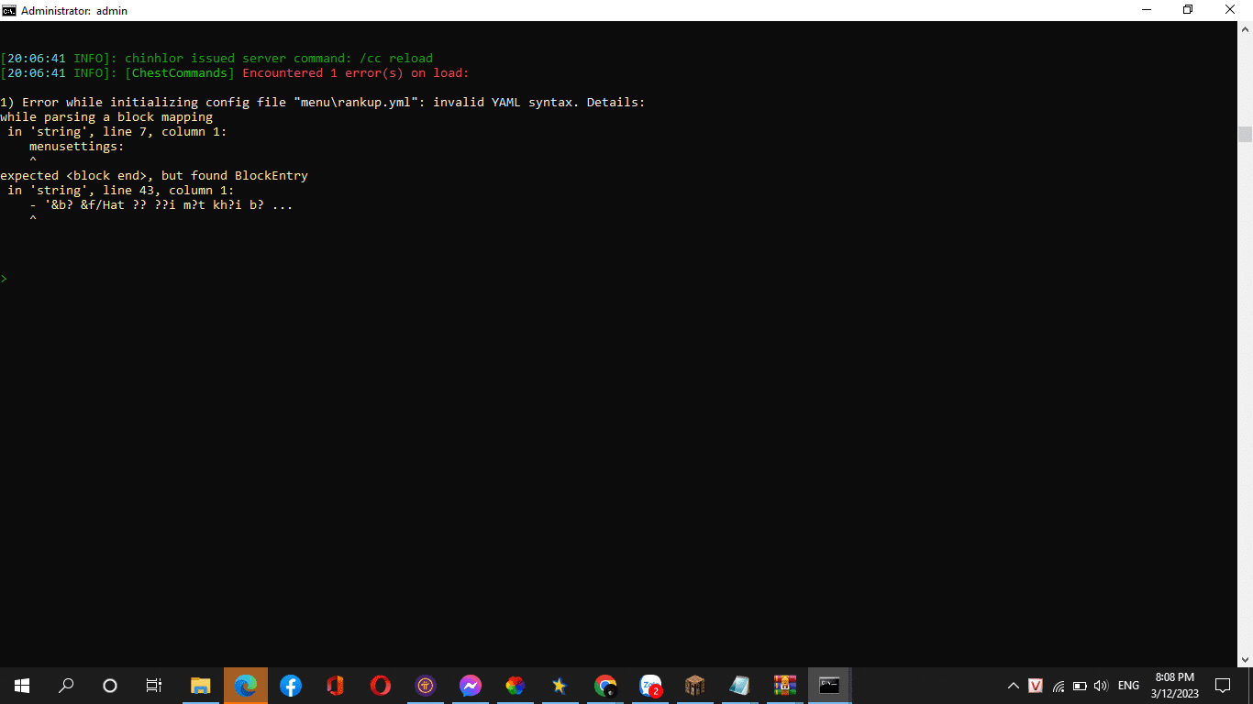1253x704 pixels.
Task: Open Messenger from the taskbar
Action: [x=470, y=686]
